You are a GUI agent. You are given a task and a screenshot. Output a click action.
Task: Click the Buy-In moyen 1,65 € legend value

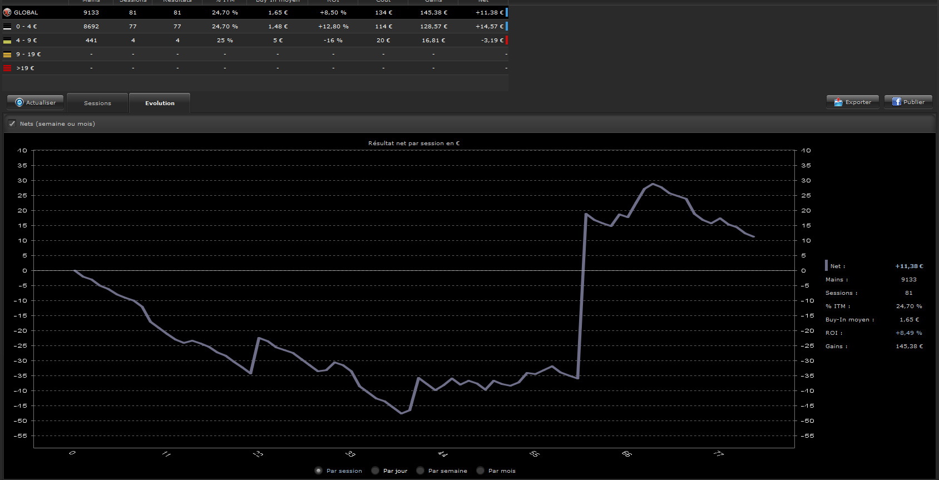coord(909,319)
